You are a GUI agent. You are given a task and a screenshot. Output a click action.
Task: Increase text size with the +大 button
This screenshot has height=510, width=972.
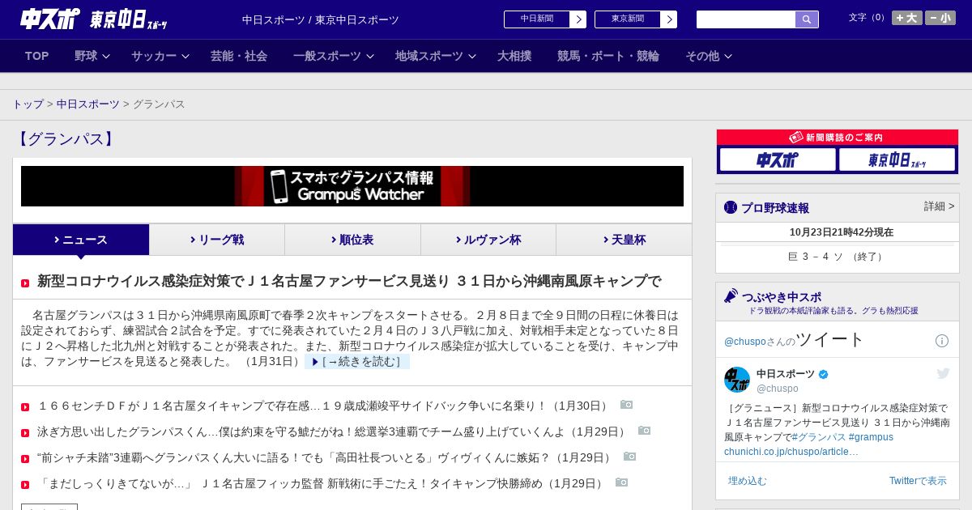point(907,18)
